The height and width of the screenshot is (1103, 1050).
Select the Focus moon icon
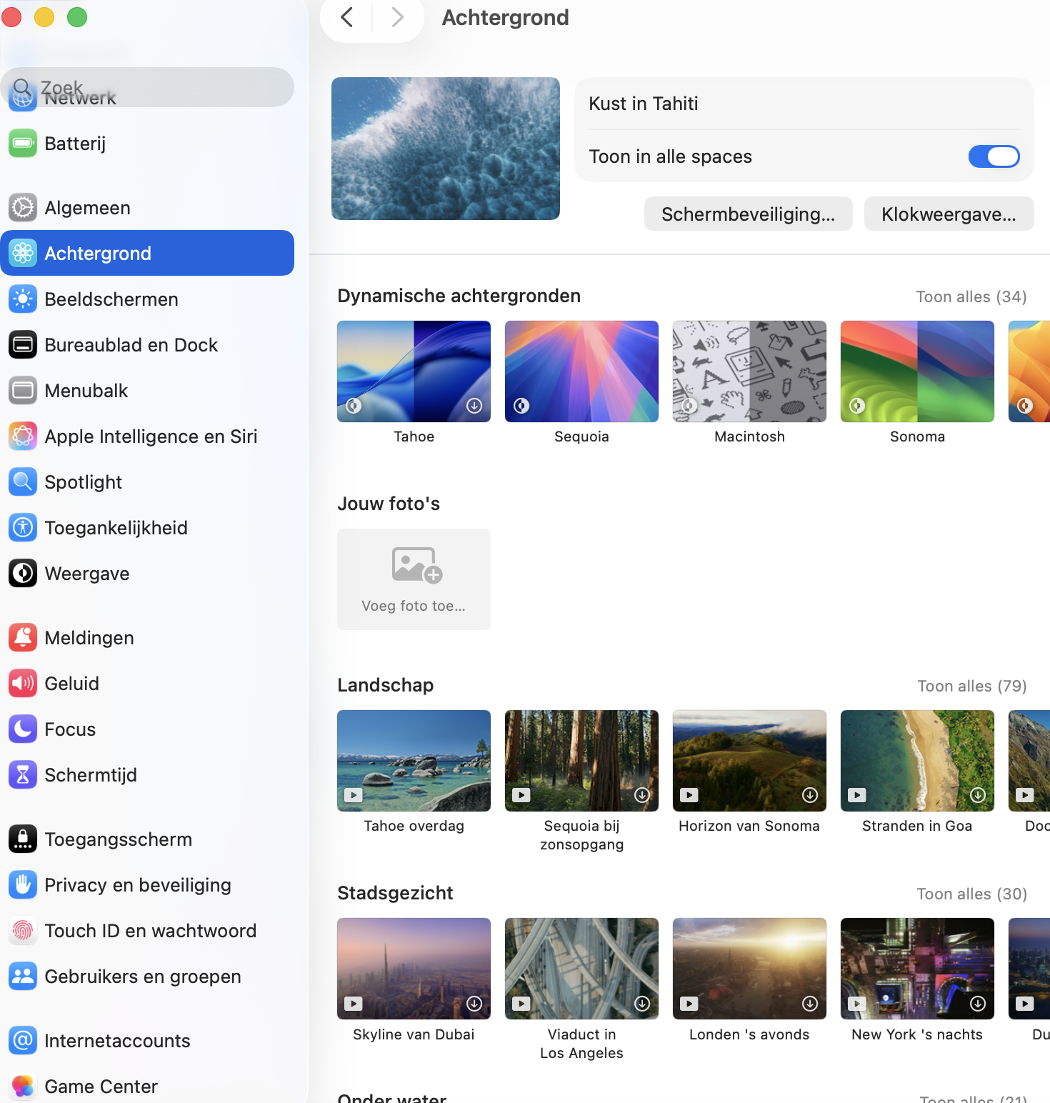pos(23,729)
